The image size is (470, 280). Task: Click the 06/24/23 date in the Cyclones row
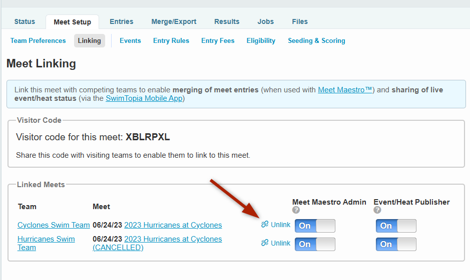[x=107, y=225]
